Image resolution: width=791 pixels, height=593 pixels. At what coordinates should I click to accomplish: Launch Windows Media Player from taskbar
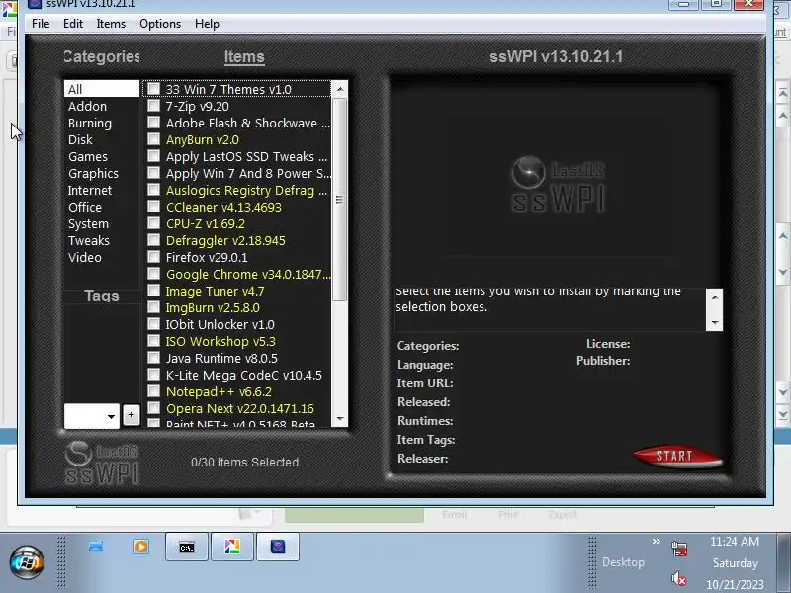[141, 547]
